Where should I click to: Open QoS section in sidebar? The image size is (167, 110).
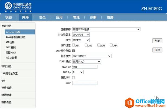click(x=4, y=81)
